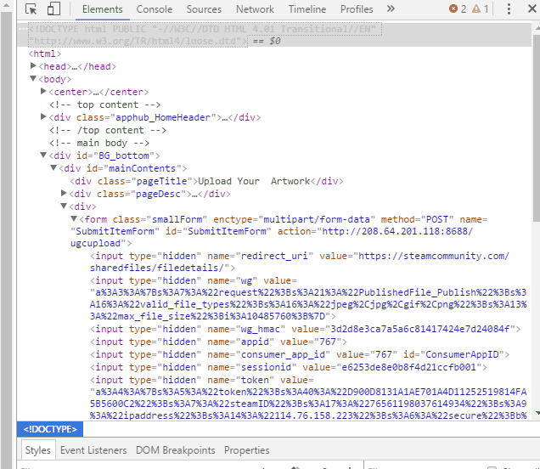Screen dimensions: 540x469
Task: Click the Upload Your Artwork text
Action: coord(254,181)
